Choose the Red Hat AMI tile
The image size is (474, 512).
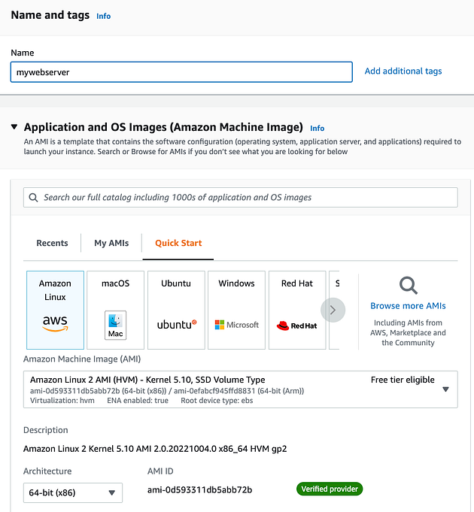click(297, 310)
